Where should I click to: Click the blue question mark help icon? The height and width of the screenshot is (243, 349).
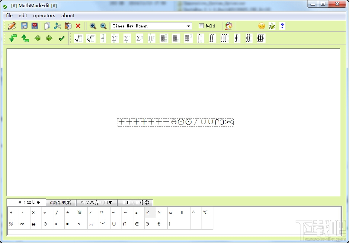282,26
